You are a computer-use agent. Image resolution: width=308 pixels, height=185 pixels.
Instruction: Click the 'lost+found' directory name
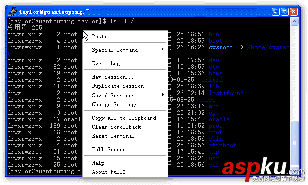(x=226, y=93)
